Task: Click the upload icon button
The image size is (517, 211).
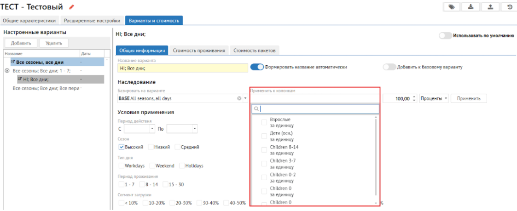Action: (490, 7)
